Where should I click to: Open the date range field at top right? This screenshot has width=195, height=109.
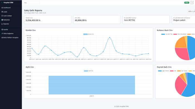point(191,11)
